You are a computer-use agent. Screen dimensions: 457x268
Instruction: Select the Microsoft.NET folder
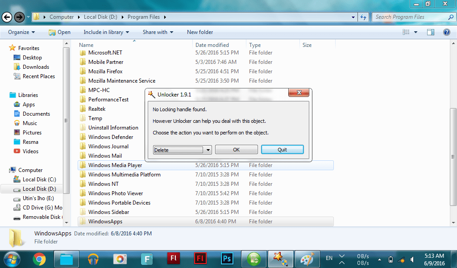[105, 53]
